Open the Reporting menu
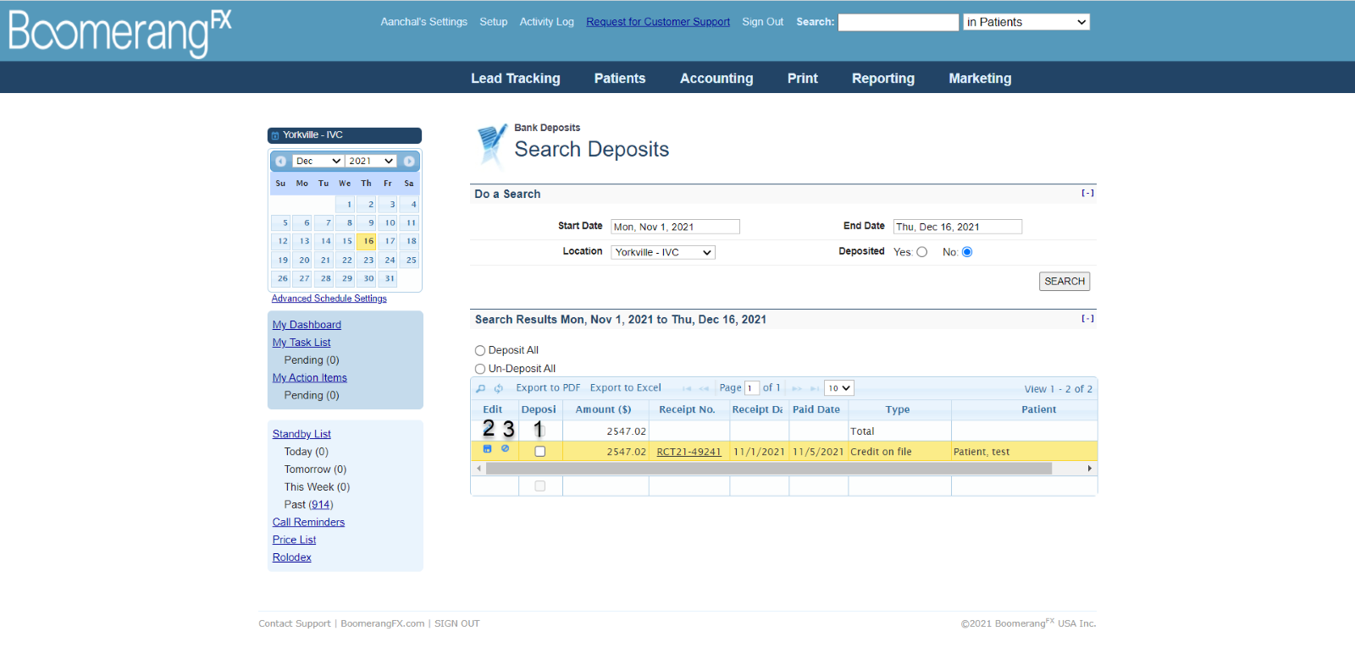The width and height of the screenshot is (1355, 664). (882, 78)
